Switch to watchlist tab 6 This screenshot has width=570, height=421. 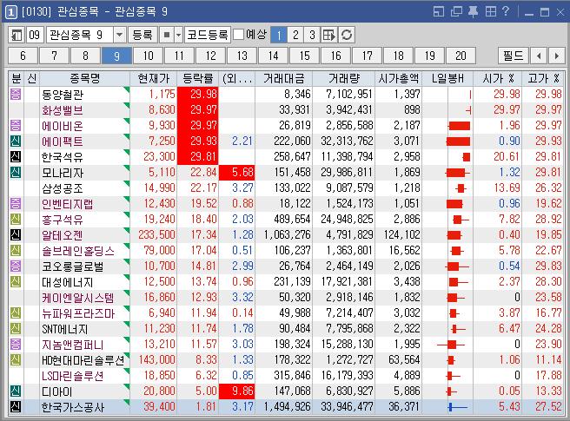23,56
